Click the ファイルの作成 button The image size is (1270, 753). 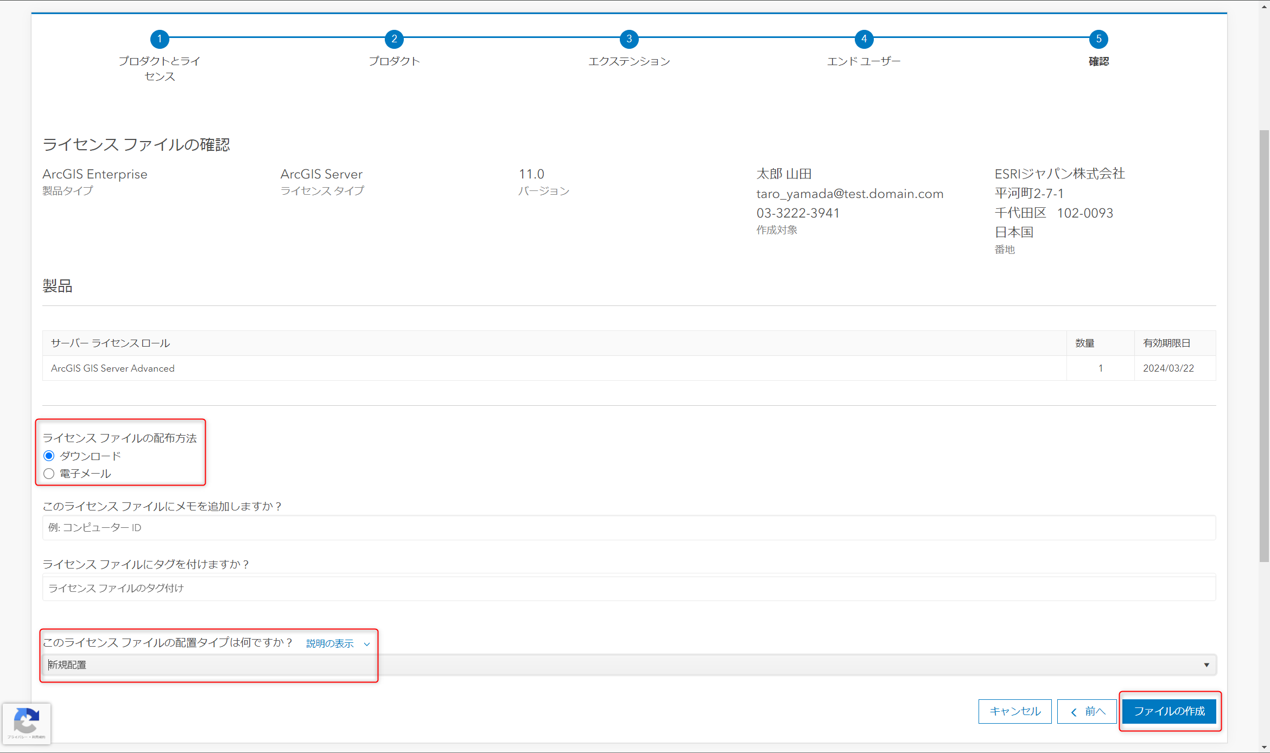click(x=1169, y=711)
